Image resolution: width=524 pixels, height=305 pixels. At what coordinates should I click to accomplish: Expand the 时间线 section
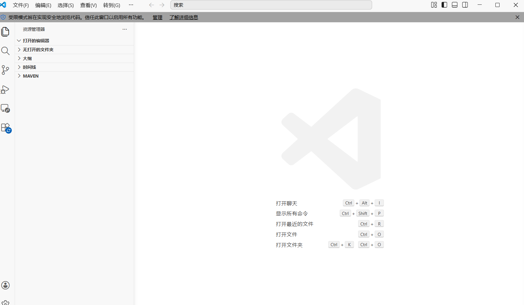click(x=74, y=67)
